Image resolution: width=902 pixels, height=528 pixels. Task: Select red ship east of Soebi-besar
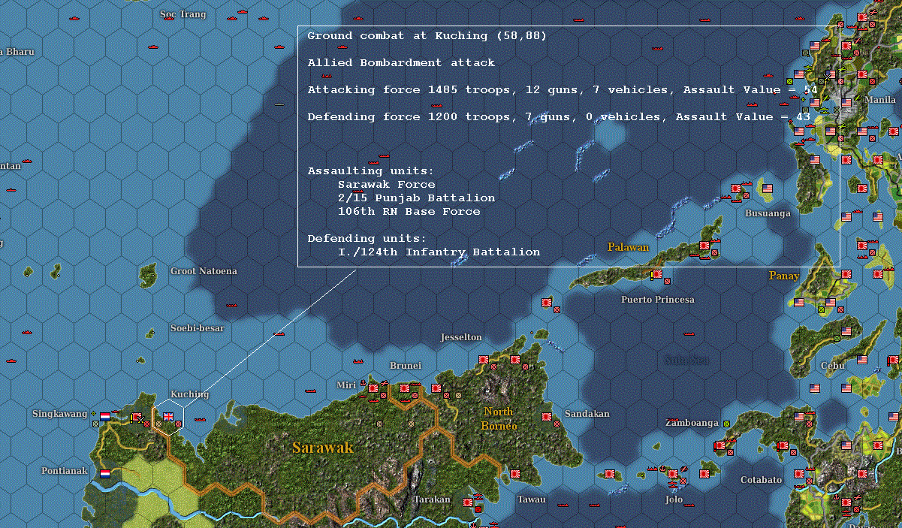point(279,333)
